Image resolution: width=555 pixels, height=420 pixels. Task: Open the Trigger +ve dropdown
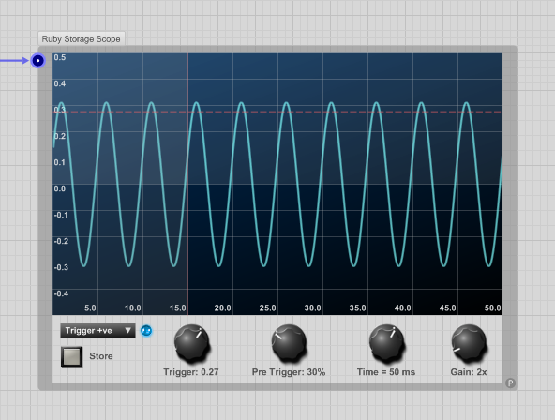97,331
